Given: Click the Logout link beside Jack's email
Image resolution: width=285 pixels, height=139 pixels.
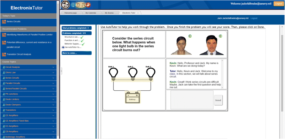Looking at the screenshot, I should click(x=254, y=18).
